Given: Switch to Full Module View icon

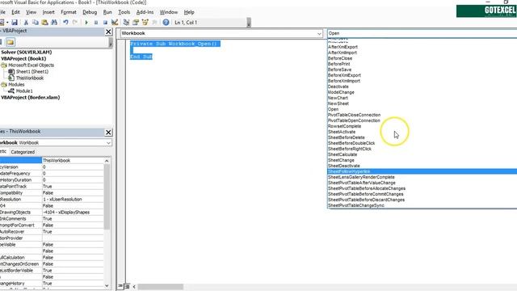Looking at the screenshot, I should [x=127, y=286].
